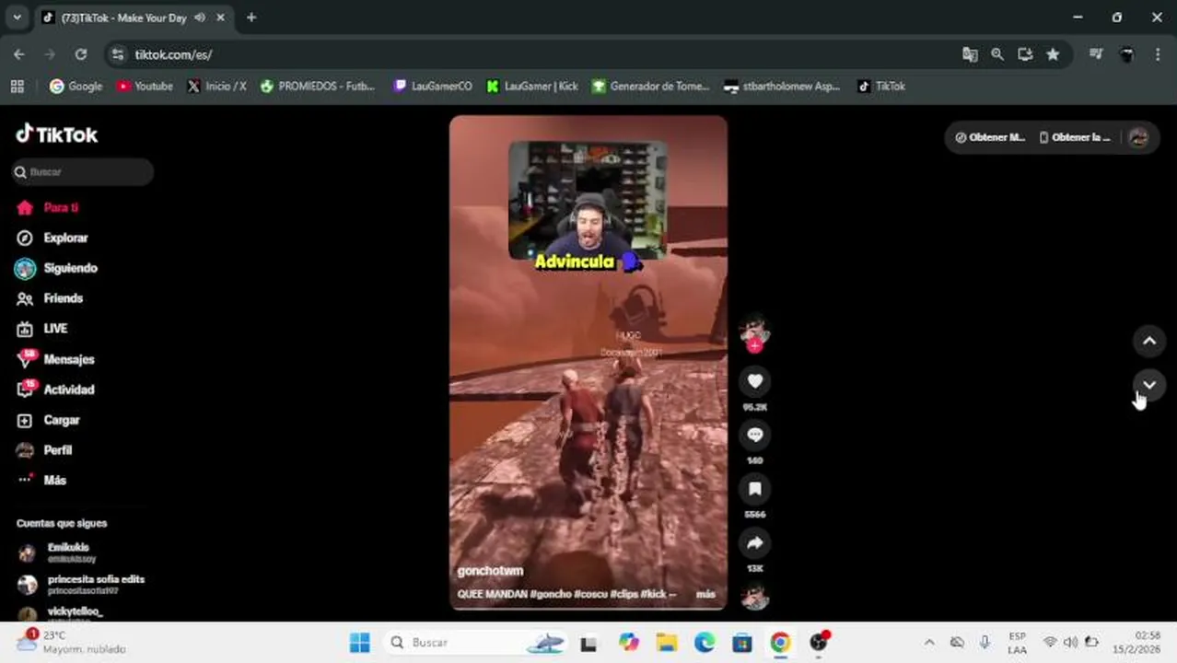Open the Google bookmark
This screenshot has height=663, width=1177.
[76, 86]
